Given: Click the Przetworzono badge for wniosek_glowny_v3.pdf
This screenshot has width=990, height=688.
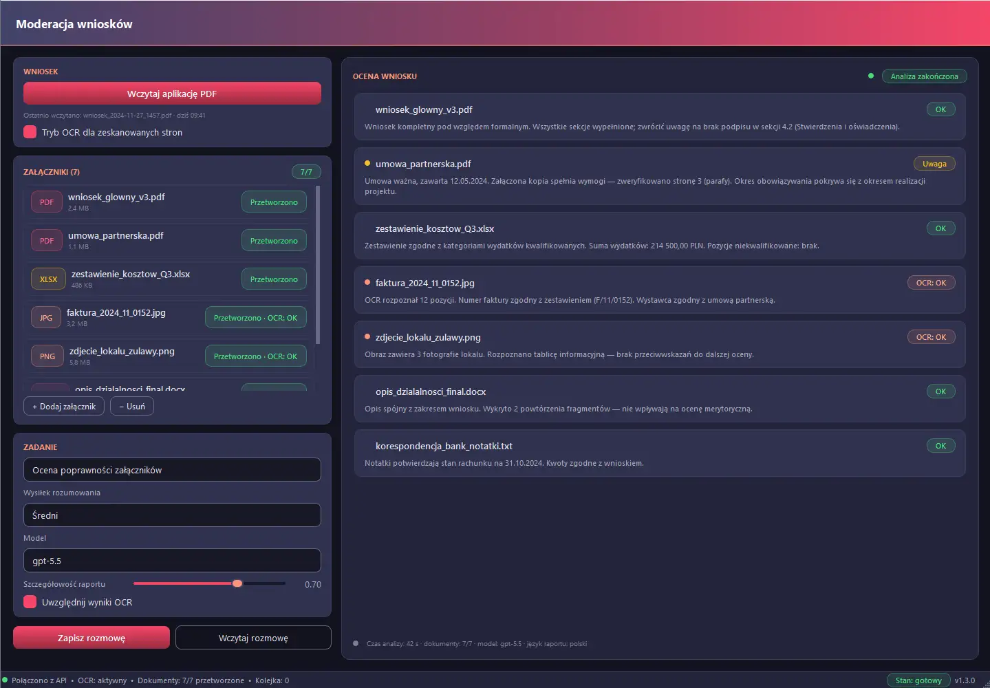Looking at the screenshot, I should (274, 202).
